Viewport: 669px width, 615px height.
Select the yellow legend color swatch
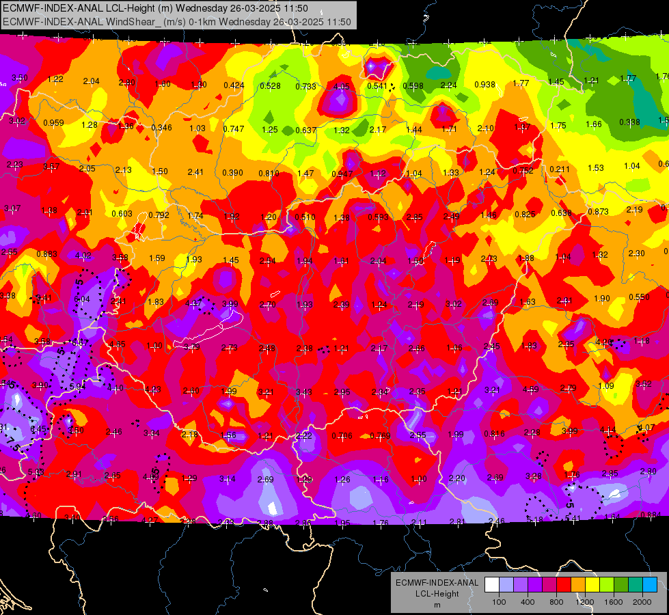pos(592,585)
